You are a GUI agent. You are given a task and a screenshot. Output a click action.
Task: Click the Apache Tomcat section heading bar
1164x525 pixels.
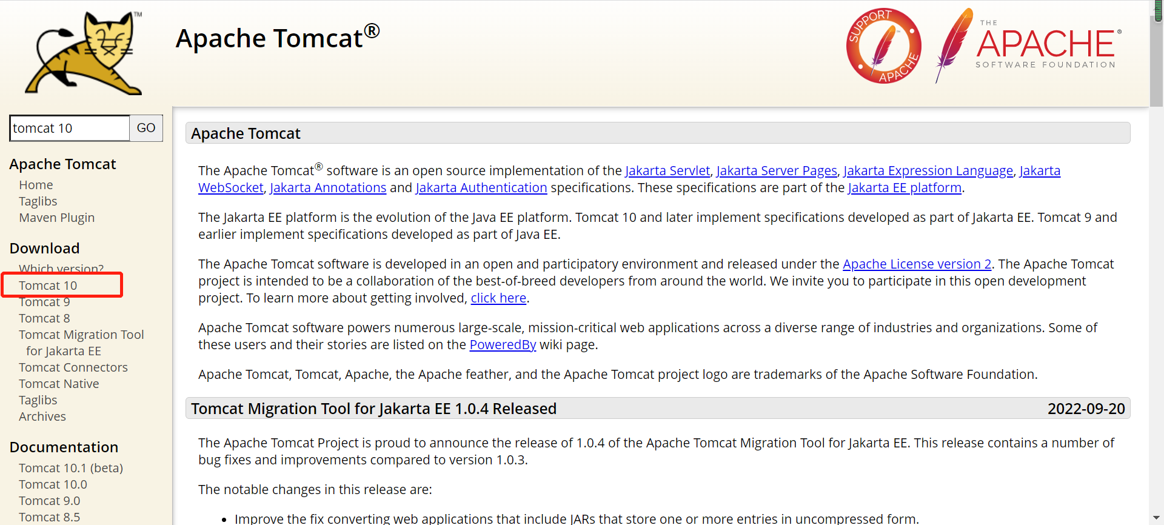(658, 133)
